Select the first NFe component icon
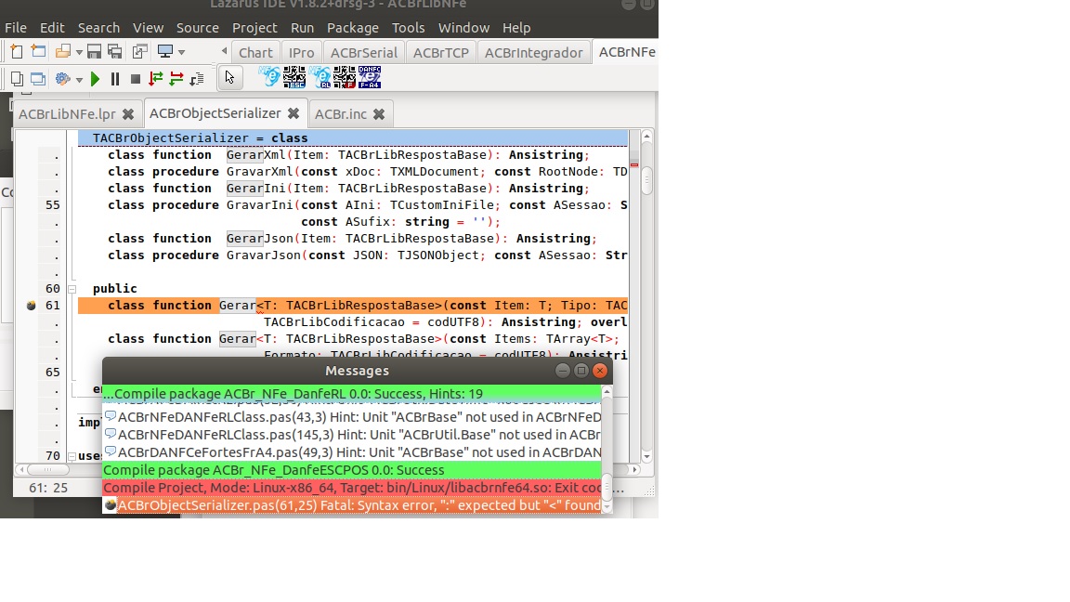The height and width of the screenshot is (602, 1070). [270, 77]
